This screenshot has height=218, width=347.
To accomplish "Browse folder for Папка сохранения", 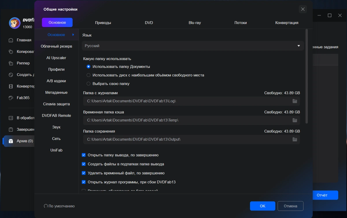I will point(295,139).
